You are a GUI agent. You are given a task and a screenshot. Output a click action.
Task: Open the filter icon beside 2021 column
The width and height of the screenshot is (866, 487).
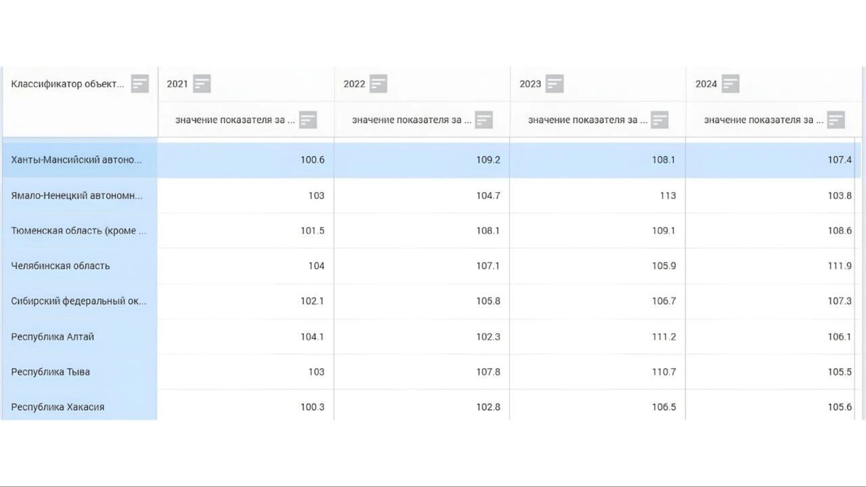pyautogui.click(x=202, y=84)
